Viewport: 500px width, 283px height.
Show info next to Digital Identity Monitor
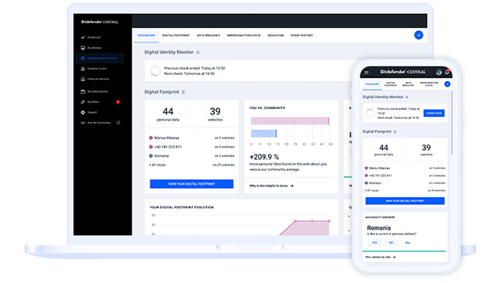click(x=198, y=53)
